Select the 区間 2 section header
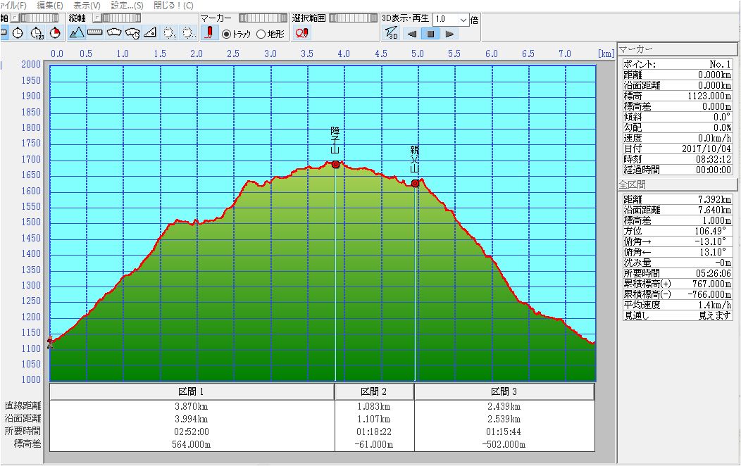 point(374,391)
